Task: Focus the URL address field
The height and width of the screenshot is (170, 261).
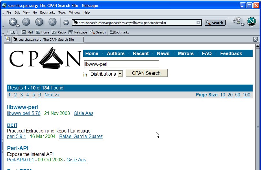Action: pos(137,23)
